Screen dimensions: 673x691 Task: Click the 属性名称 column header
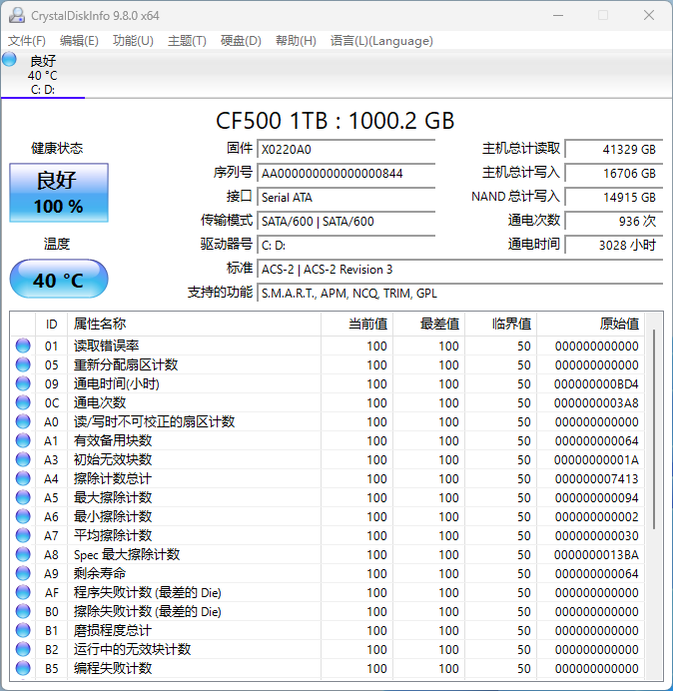coord(194,324)
